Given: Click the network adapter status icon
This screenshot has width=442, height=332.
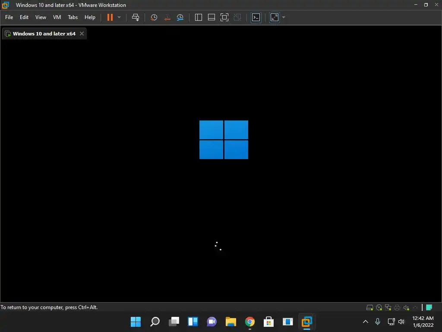Looking at the screenshot, I should pyautogui.click(x=388, y=307).
